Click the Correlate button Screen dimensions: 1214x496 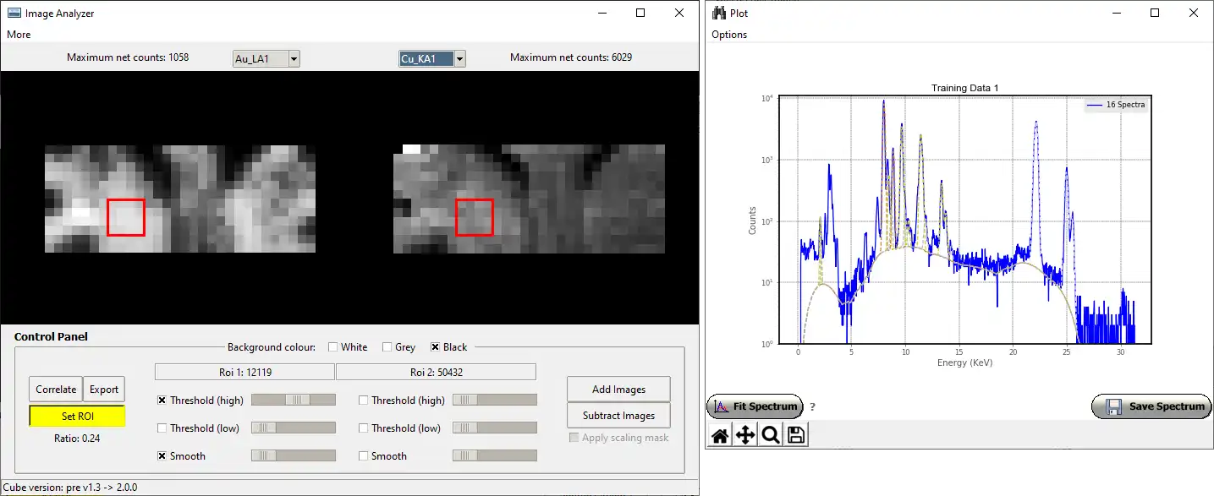(56, 390)
